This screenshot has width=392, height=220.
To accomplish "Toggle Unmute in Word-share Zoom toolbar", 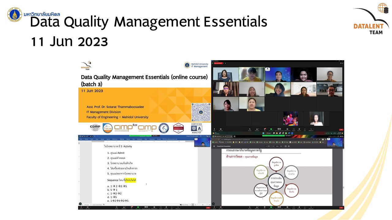I will coord(81,208).
